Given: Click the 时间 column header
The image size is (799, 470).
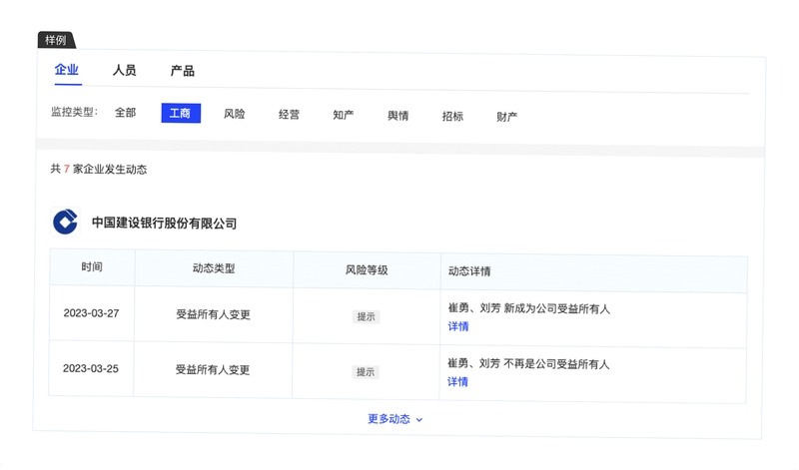Looking at the screenshot, I should 92,266.
